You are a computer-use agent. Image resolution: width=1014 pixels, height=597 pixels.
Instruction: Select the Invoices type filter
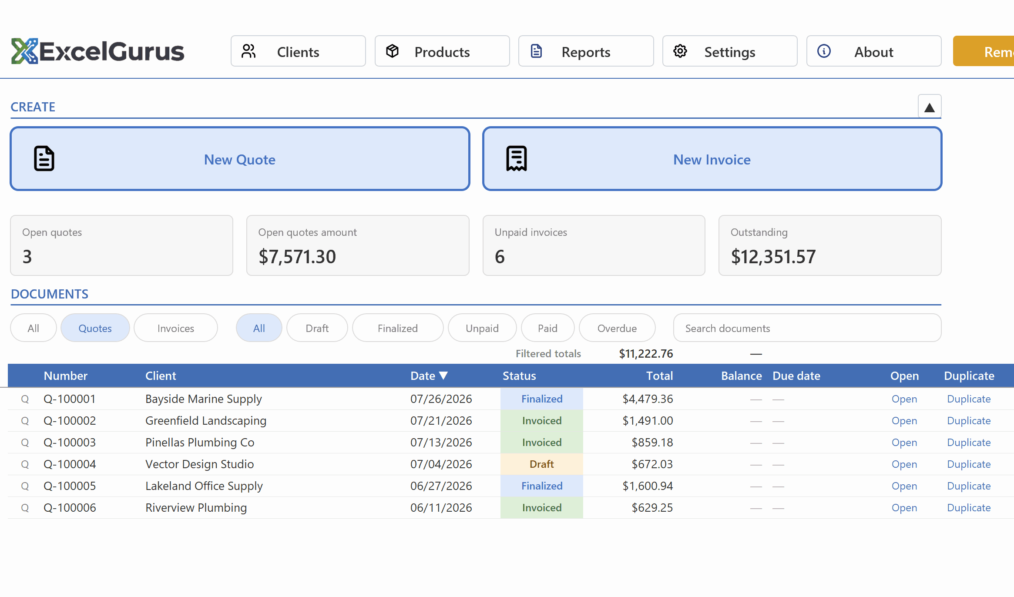click(176, 328)
